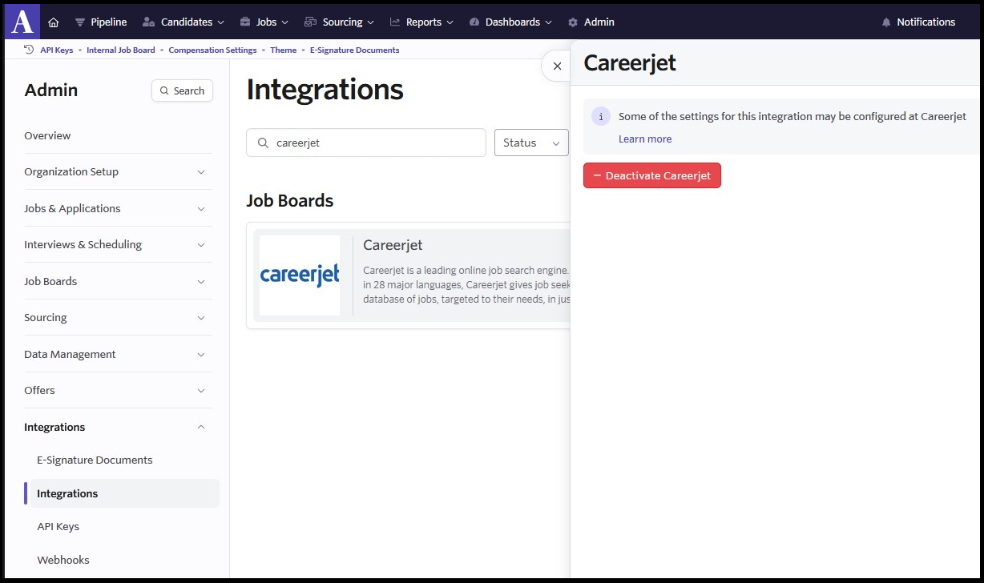984x583 pixels.
Task: Click the careerjet search field
Action: (366, 143)
